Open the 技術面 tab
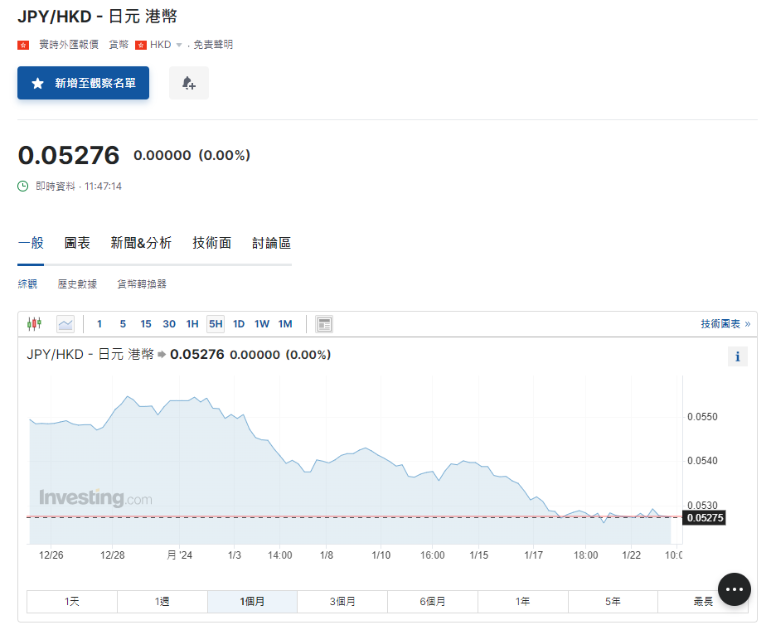This screenshot has width=771, height=625. (211, 243)
